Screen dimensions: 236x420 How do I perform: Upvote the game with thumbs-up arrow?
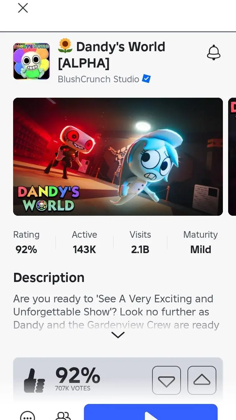coord(202,380)
